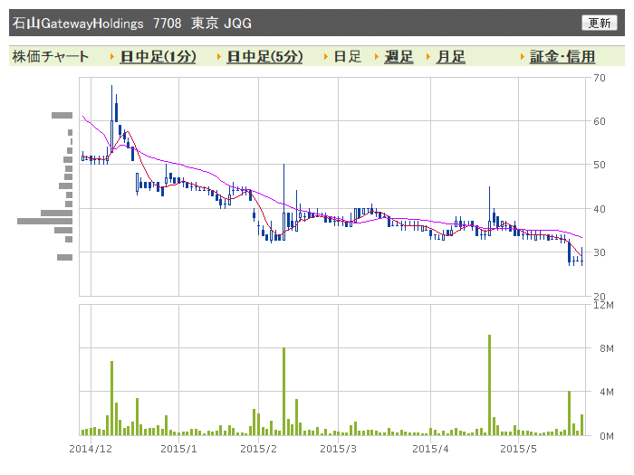Click the orange arrow before 証金･信用
The height and width of the screenshot is (475, 634).
point(523,57)
